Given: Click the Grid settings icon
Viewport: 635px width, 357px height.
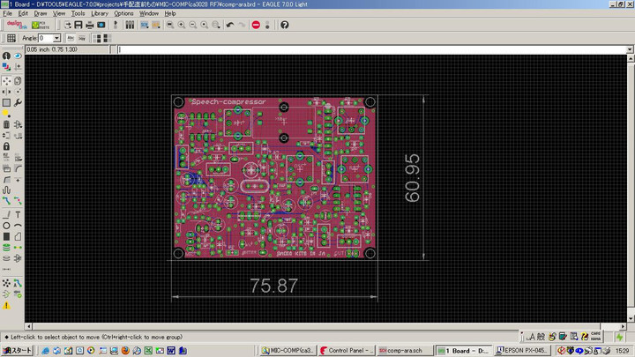Looking at the screenshot, I should pos(11,38).
